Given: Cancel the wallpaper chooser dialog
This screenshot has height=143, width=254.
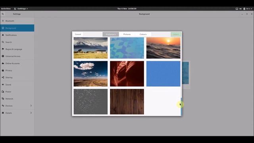Looking at the screenshot, I should 78,35.
